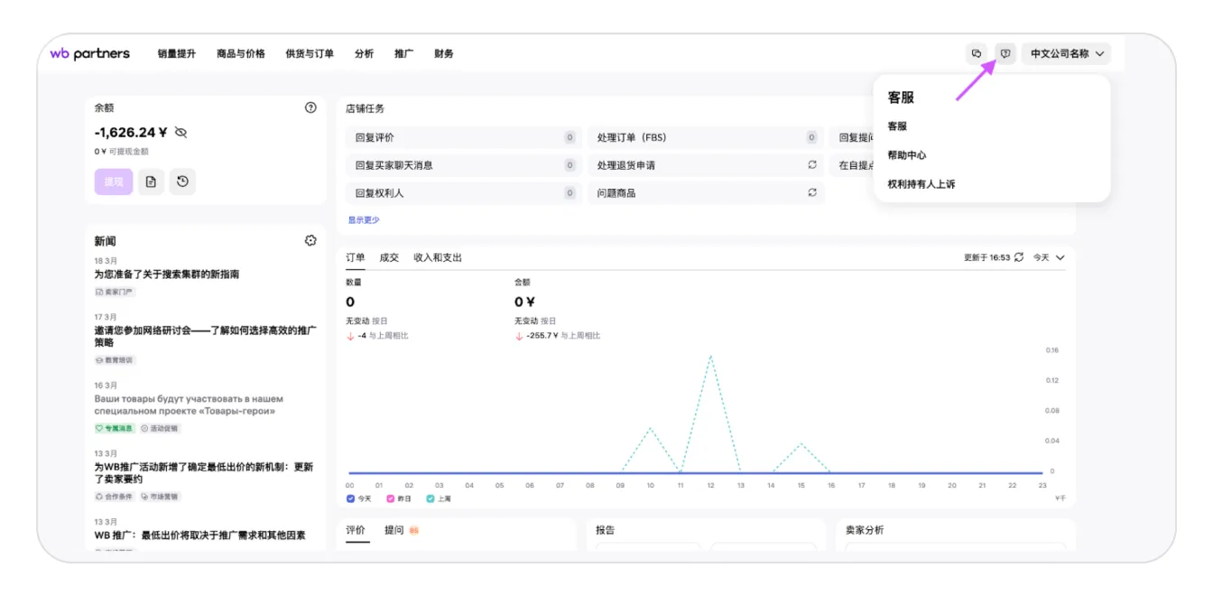Uncheck the 今天 chart legend checkbox
Image resolution: width=1213 pixels, height=596 pixels.
[351, 498]
